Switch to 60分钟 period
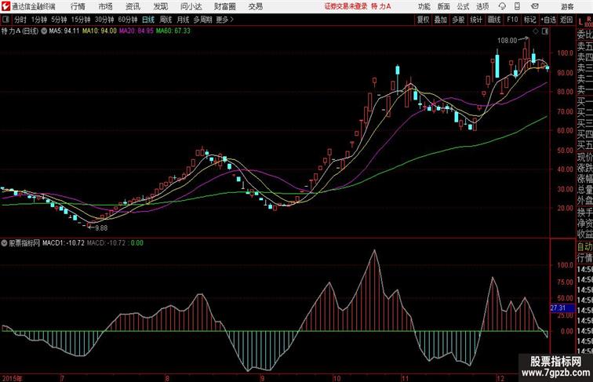This screenshot has width=593, height=382. [x=127, y=20]
